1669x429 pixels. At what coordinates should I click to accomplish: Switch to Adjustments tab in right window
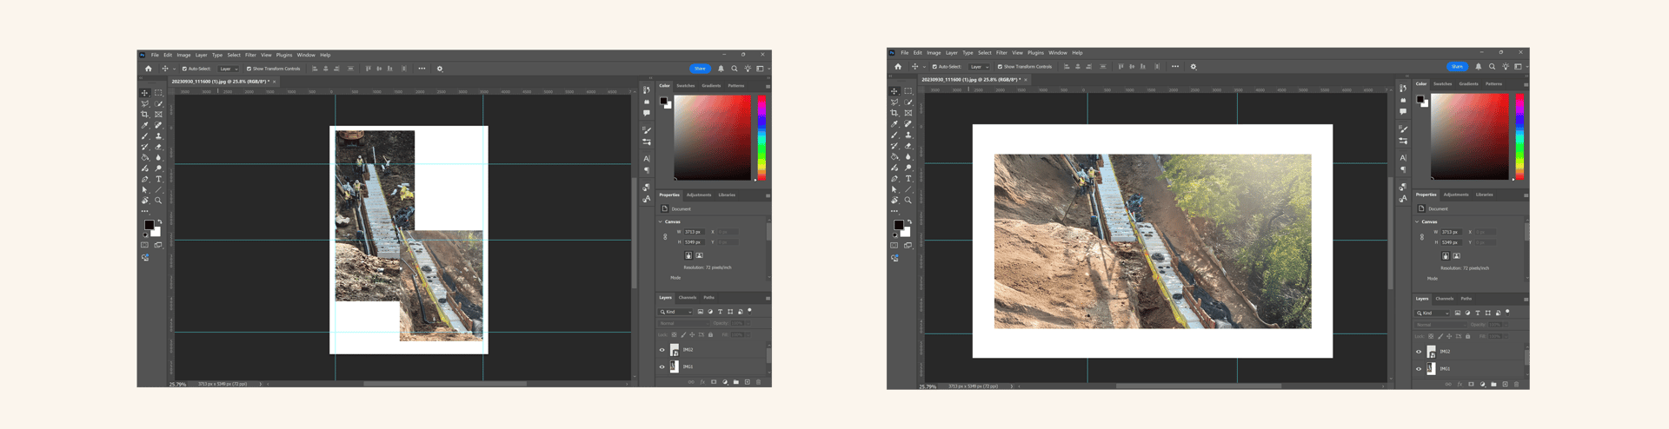click(1456, 195)
